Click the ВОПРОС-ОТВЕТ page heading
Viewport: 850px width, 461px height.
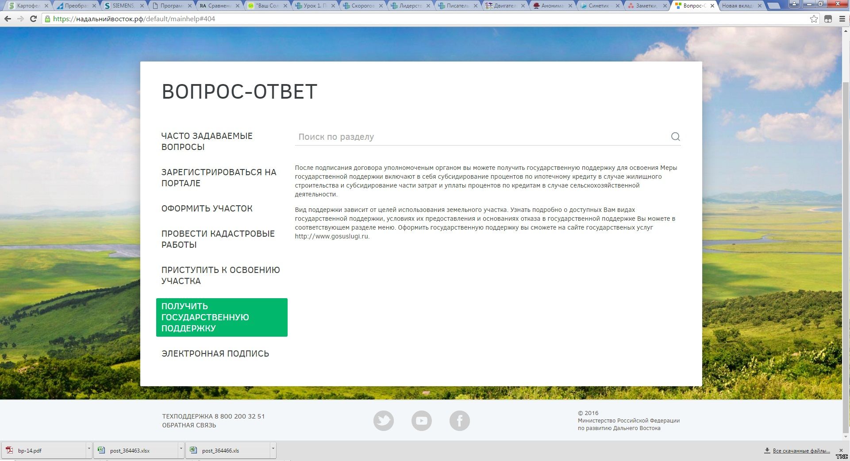[239, 92]
